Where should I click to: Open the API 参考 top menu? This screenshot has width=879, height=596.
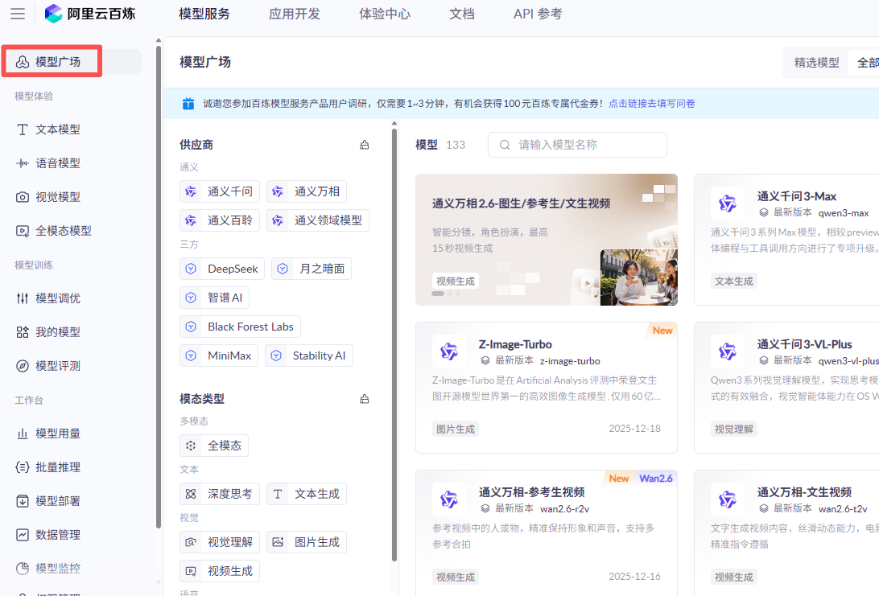538,14
